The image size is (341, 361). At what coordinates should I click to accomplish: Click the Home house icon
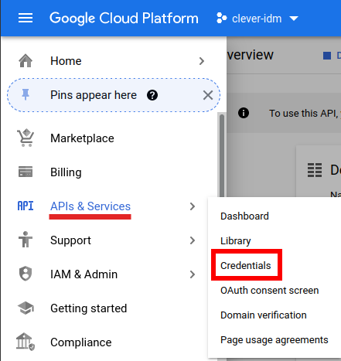(26, 61)
